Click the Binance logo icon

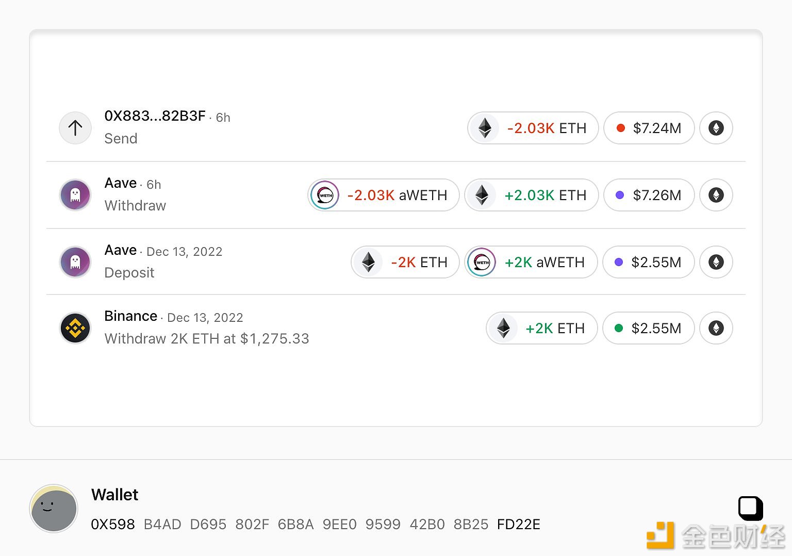coord(75,328)
